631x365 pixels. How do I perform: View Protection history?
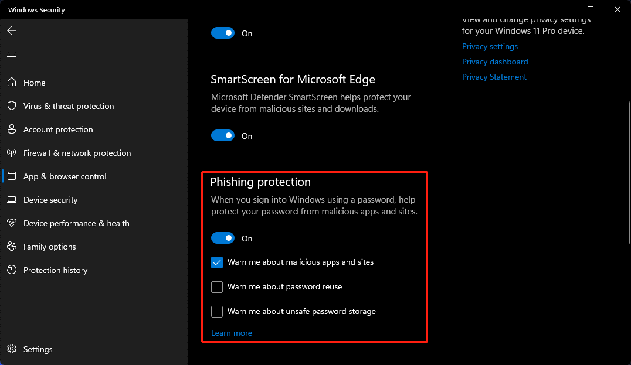point(56,270)
